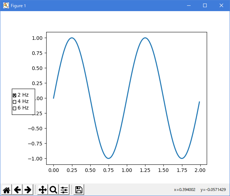Minimize the Figure 1 window
Screen dimensions: 230x196
[189, 6]
